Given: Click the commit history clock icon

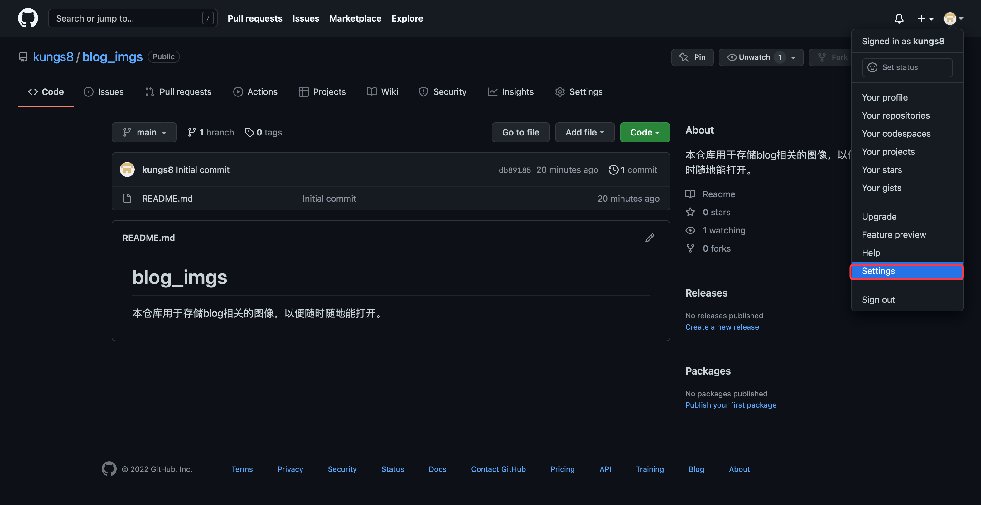Looking at the screenshot, I should 613,169.
